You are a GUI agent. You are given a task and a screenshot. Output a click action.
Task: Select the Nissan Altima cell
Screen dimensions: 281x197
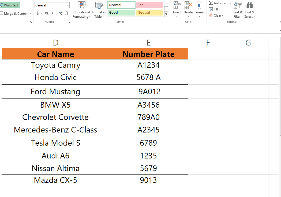point(55,168)
